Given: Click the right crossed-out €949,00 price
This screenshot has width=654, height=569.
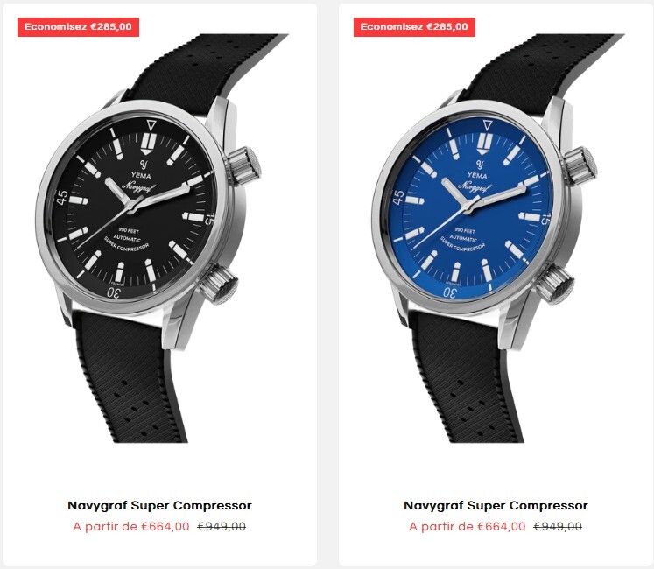Looking at the screenshot, I should tap(558, 526).
